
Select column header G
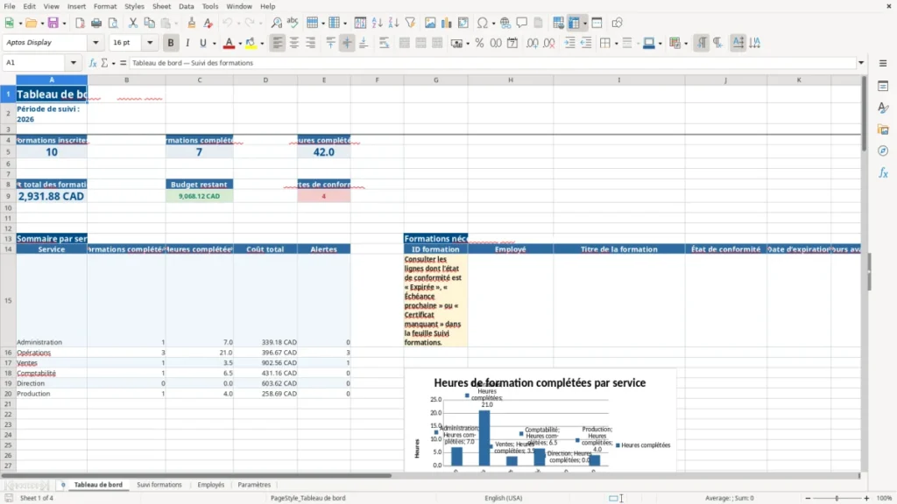pos(435,80)
